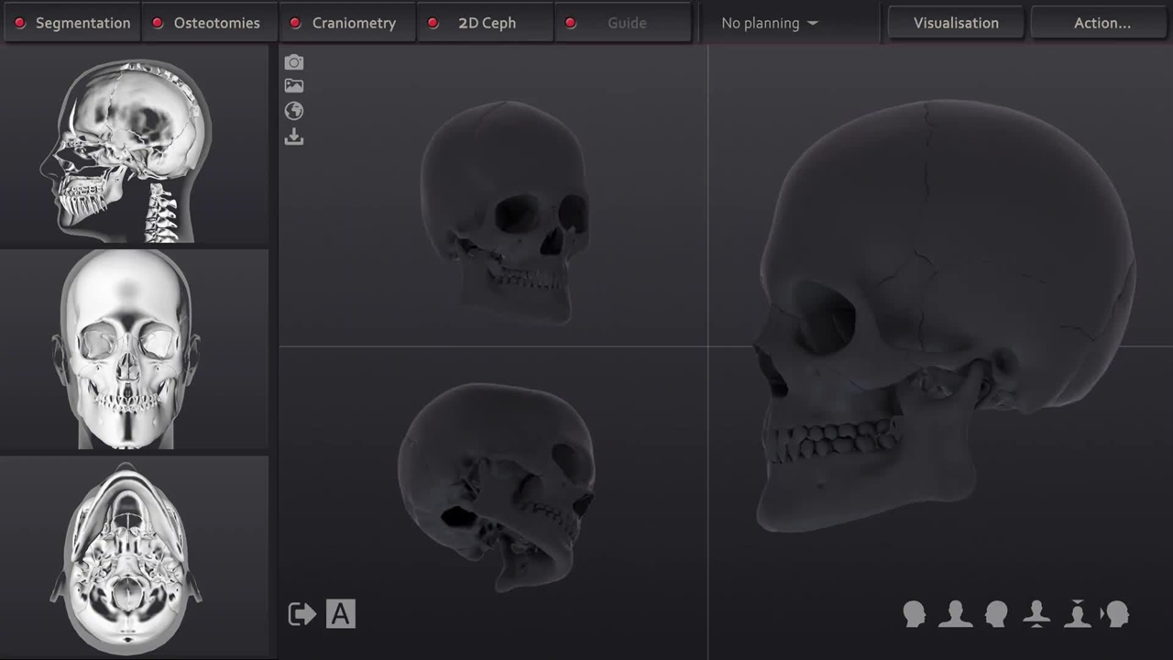This screenshot has height=660, width=1173.
Task: Select the head with back arrow view
Action: (x=1116, y=614)
